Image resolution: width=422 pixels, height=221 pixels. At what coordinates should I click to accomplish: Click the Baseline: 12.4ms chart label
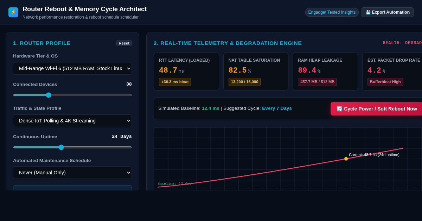coord(174,183)
